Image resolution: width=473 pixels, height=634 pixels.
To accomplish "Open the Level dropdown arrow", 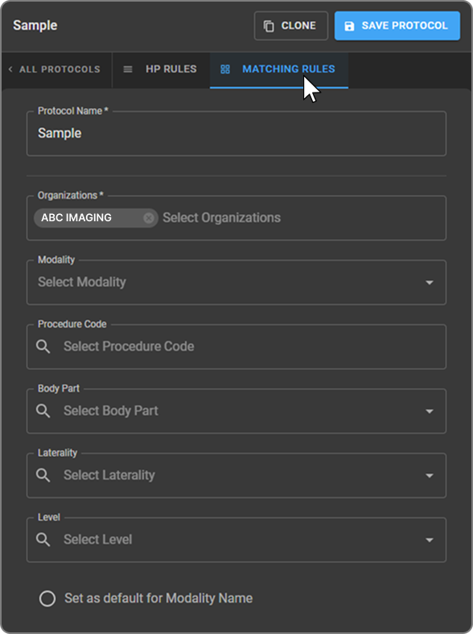I will click(430, 540).
